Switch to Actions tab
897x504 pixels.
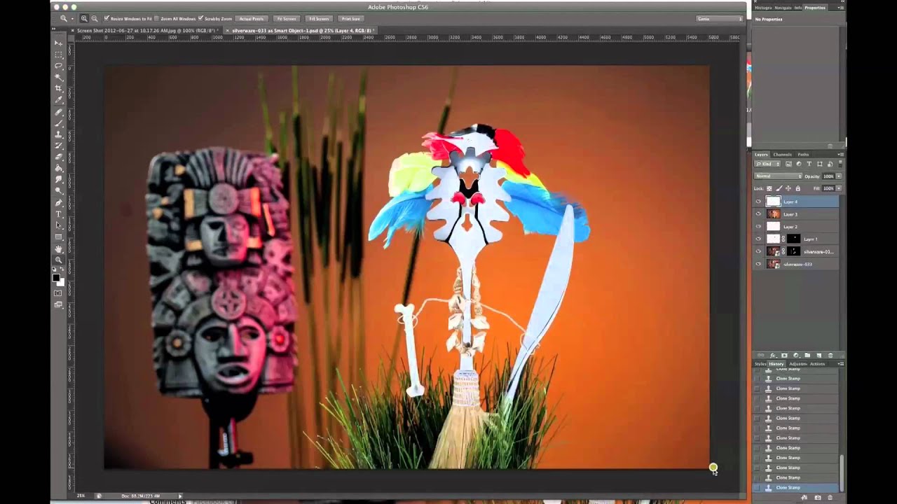tap(817, 364)
